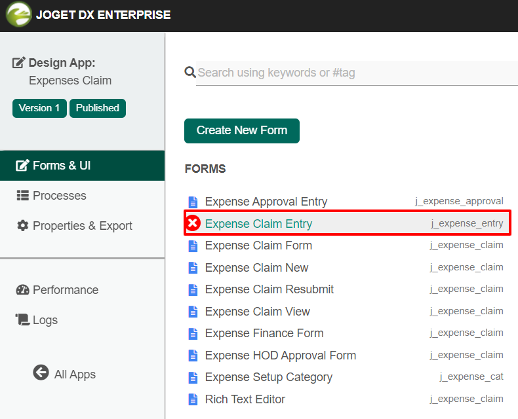Open the Expense Setup Category form
This screenshot has height=419, width=518.
point(268,377)
